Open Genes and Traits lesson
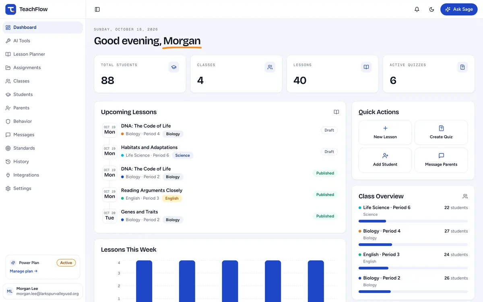Image resolution: width=483 pixels, height=302 pixels. click(140, 212)
